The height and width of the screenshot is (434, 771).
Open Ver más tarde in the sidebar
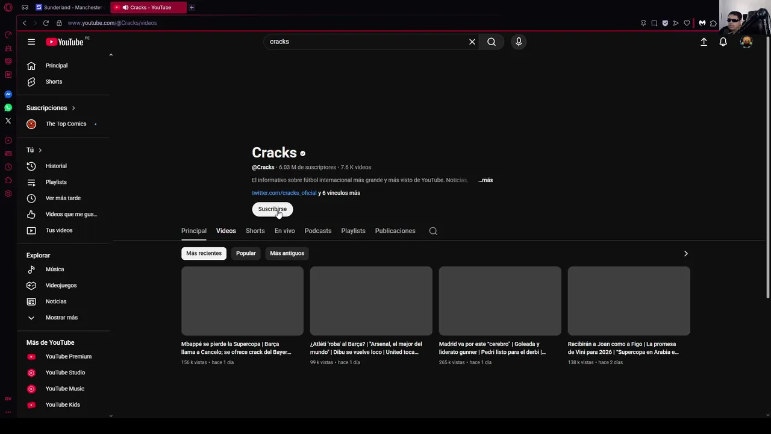61,198
